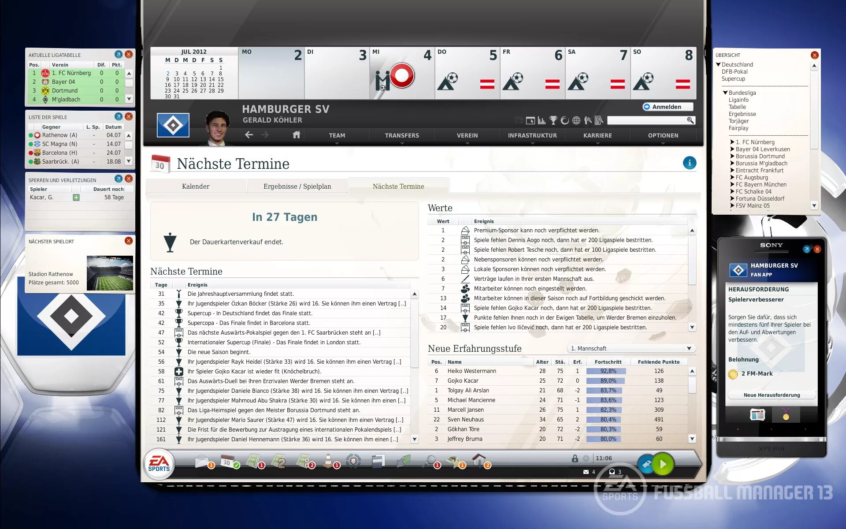
Task: Open the training cone icon
Action: tap(328, 461)
